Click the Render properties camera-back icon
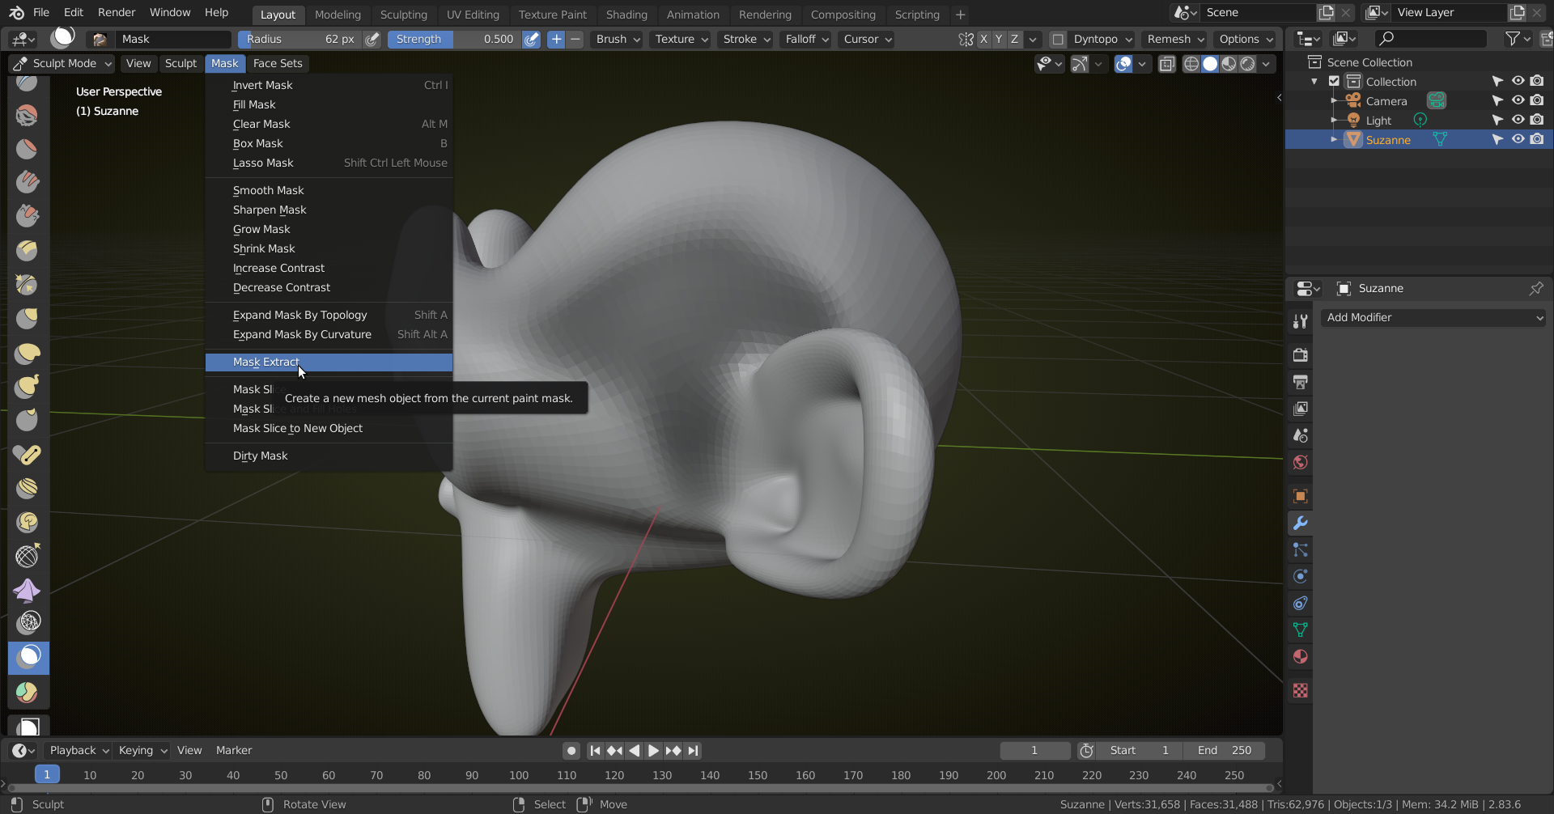This screenshot has width=1554, height=814. pyautogui.click(x=1300, y=355)
